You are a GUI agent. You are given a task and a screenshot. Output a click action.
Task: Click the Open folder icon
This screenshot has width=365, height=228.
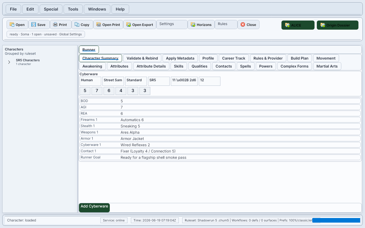point(12,25)
